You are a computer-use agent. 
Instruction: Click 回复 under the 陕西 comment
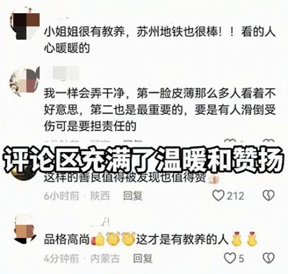tap(133, 195)
